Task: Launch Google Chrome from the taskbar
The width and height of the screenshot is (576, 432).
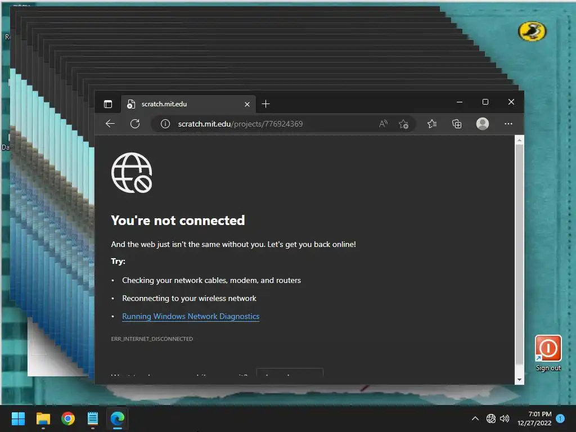Action: [68, 418]
